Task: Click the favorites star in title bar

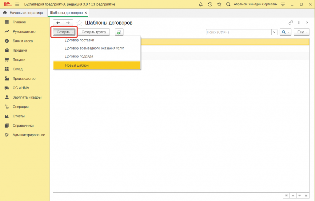Action: [x=219, y=4]
